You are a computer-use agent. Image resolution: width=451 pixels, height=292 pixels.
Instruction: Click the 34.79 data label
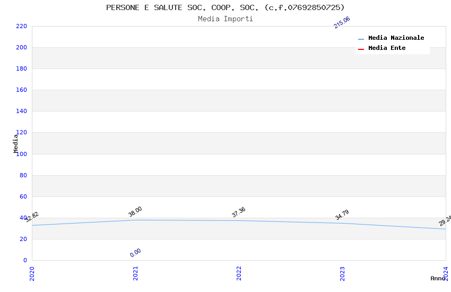click(342, 214)
